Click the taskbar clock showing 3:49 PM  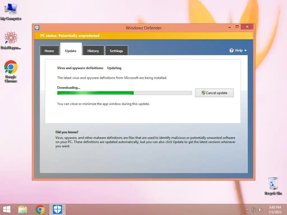click(275, 209)
